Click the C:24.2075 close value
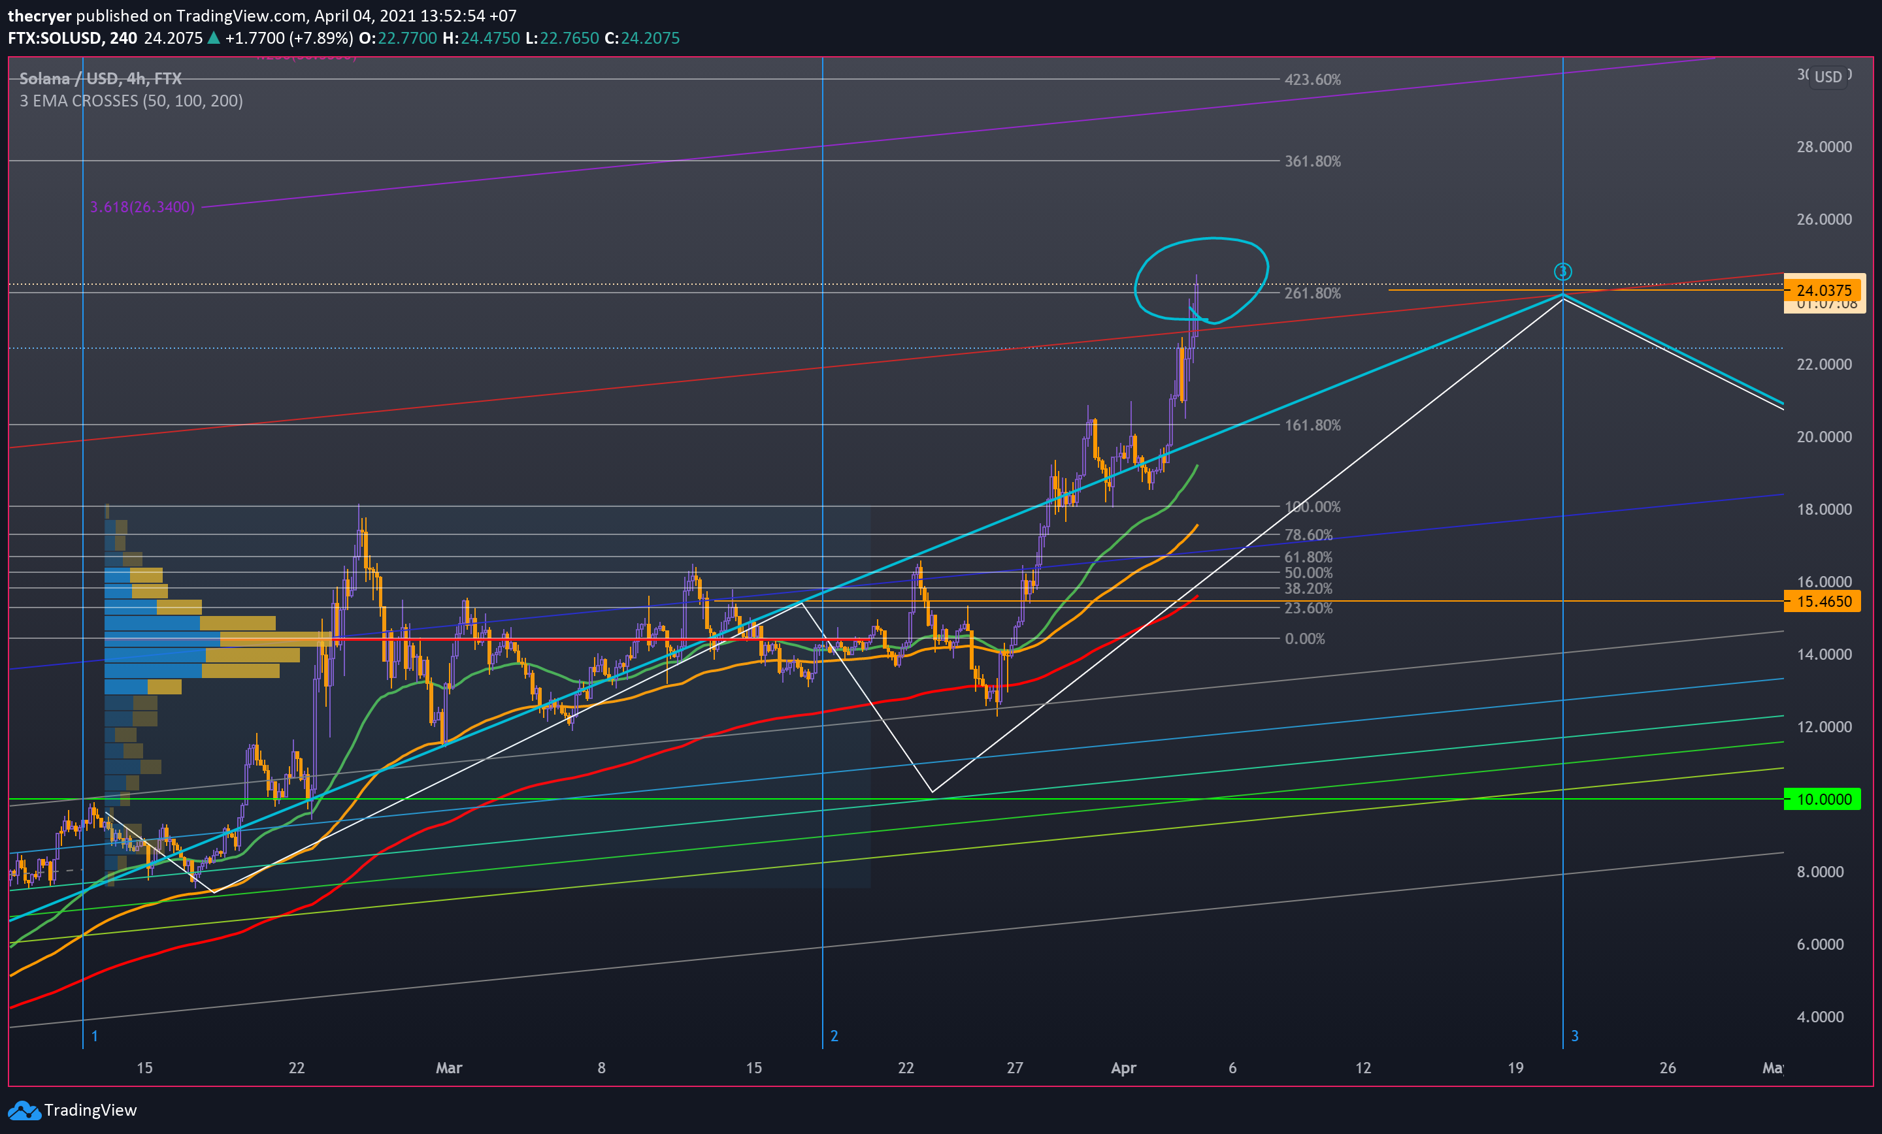The width and height of the screenshot is (1882, 1134). point(642,38)
